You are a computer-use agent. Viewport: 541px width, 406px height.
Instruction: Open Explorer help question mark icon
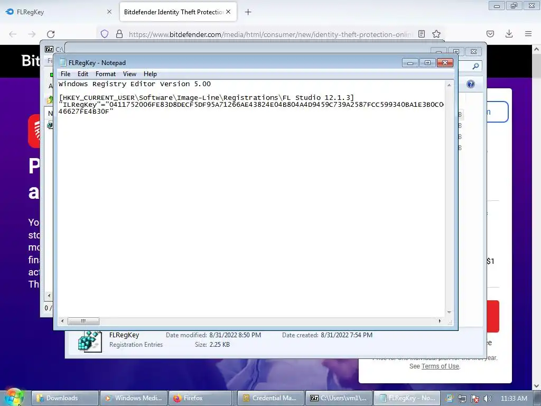pos(471,84)
